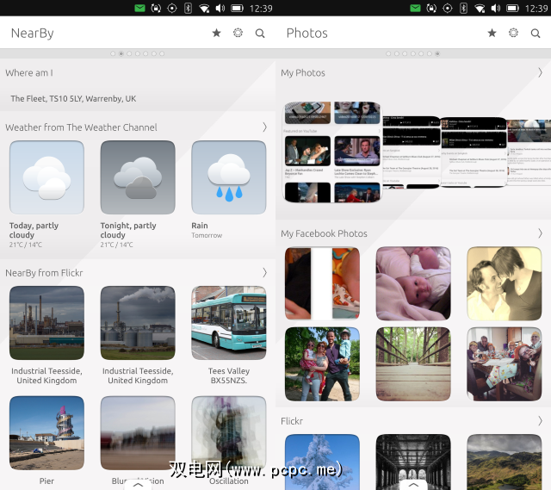Tap the NearBy from Flickr title
This screenshot has width=551, height=490.
[44, 273]
